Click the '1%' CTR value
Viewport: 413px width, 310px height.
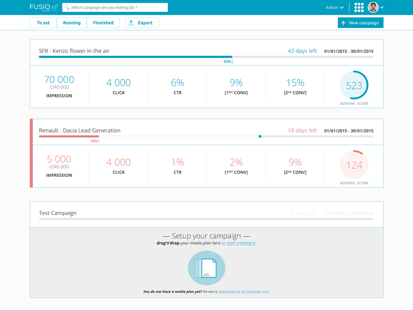click(178, 163)
